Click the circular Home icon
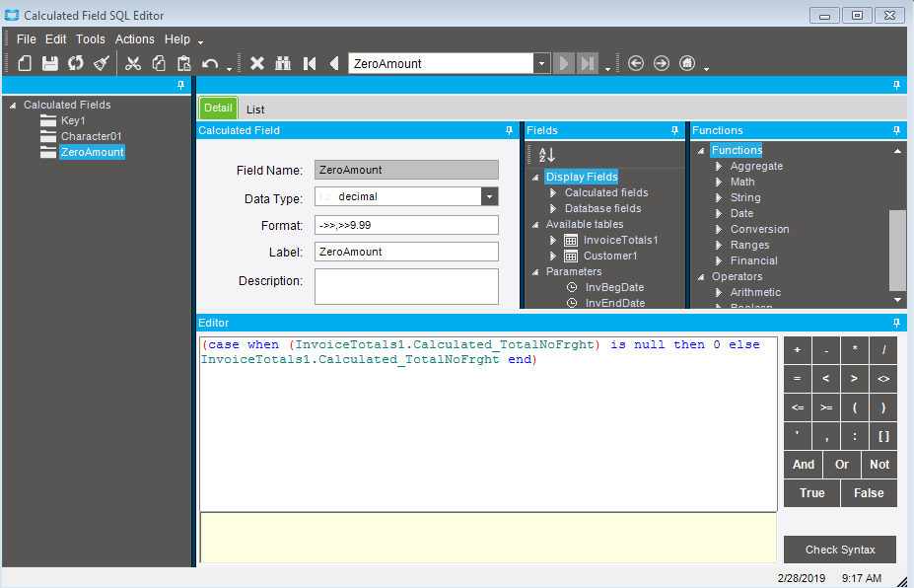The height and width of the screenshot is (588, 914). 687,63
